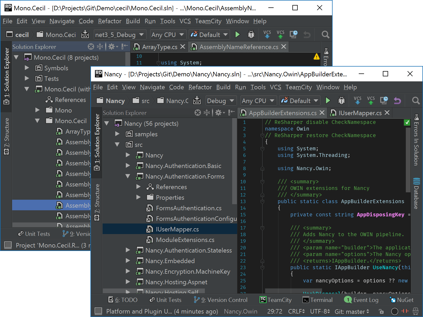Click locate-in-tree target icon in Nancy Solution Explorer
Image resolution: width=423 pixels, height=317 pixels.
coord(197,113)
